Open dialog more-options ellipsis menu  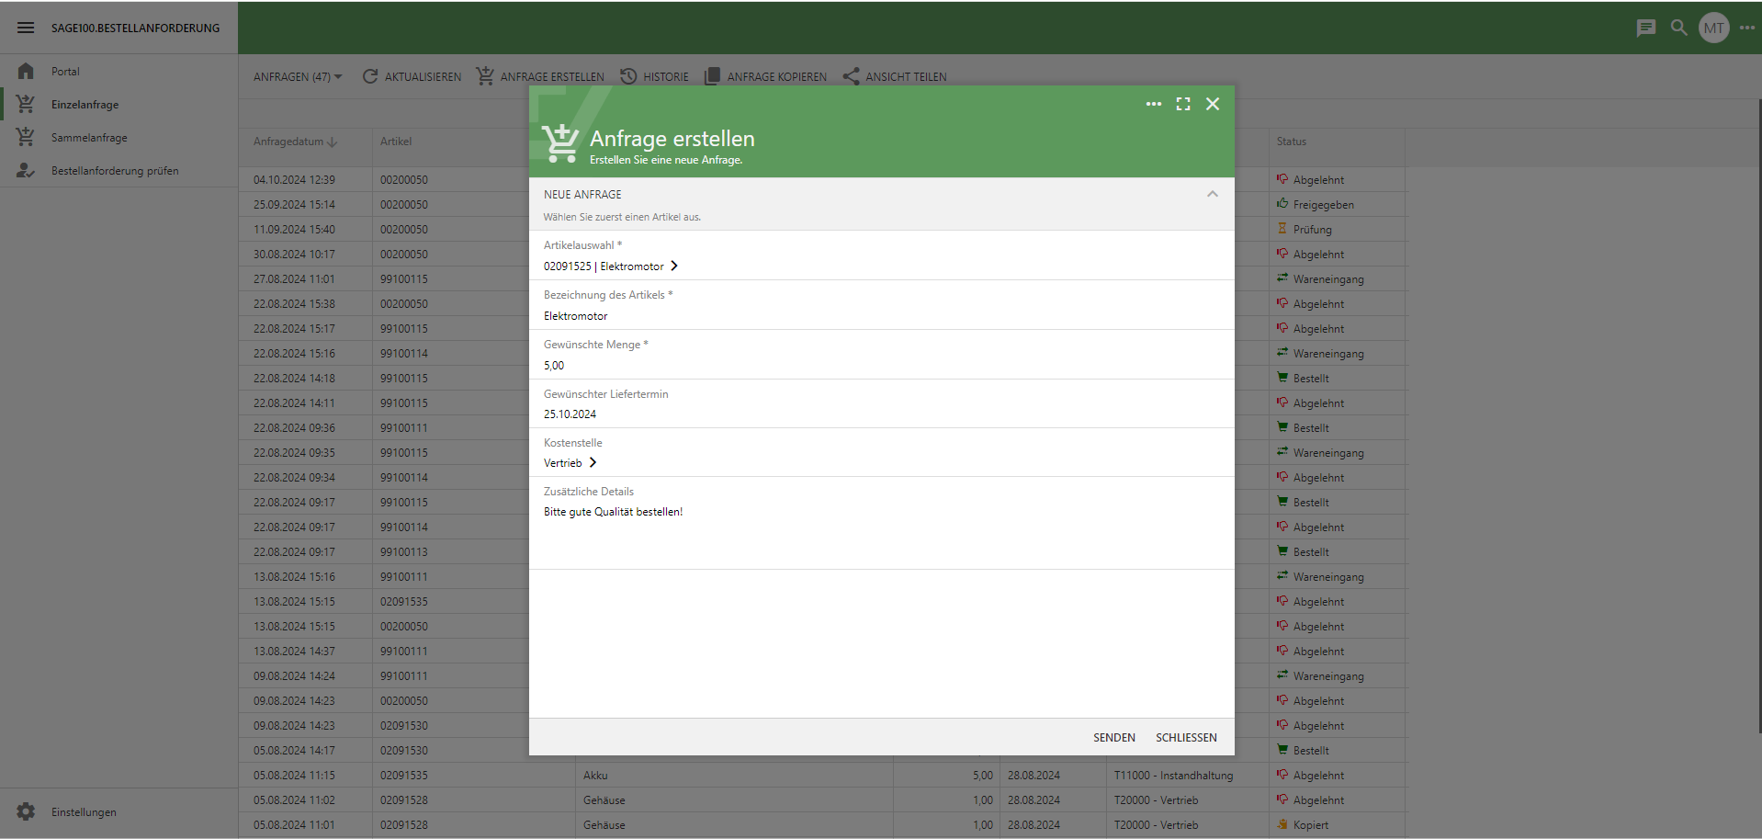point(1154,104)
